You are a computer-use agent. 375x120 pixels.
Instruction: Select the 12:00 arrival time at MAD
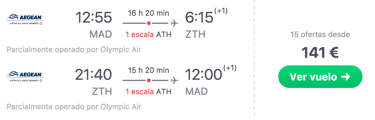tap(204, 74)
